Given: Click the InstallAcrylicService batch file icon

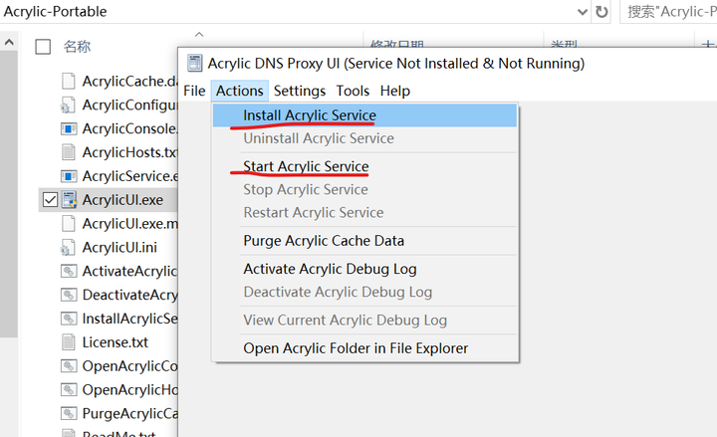Looking at the screenshot, I should click(x=69, y=319).
